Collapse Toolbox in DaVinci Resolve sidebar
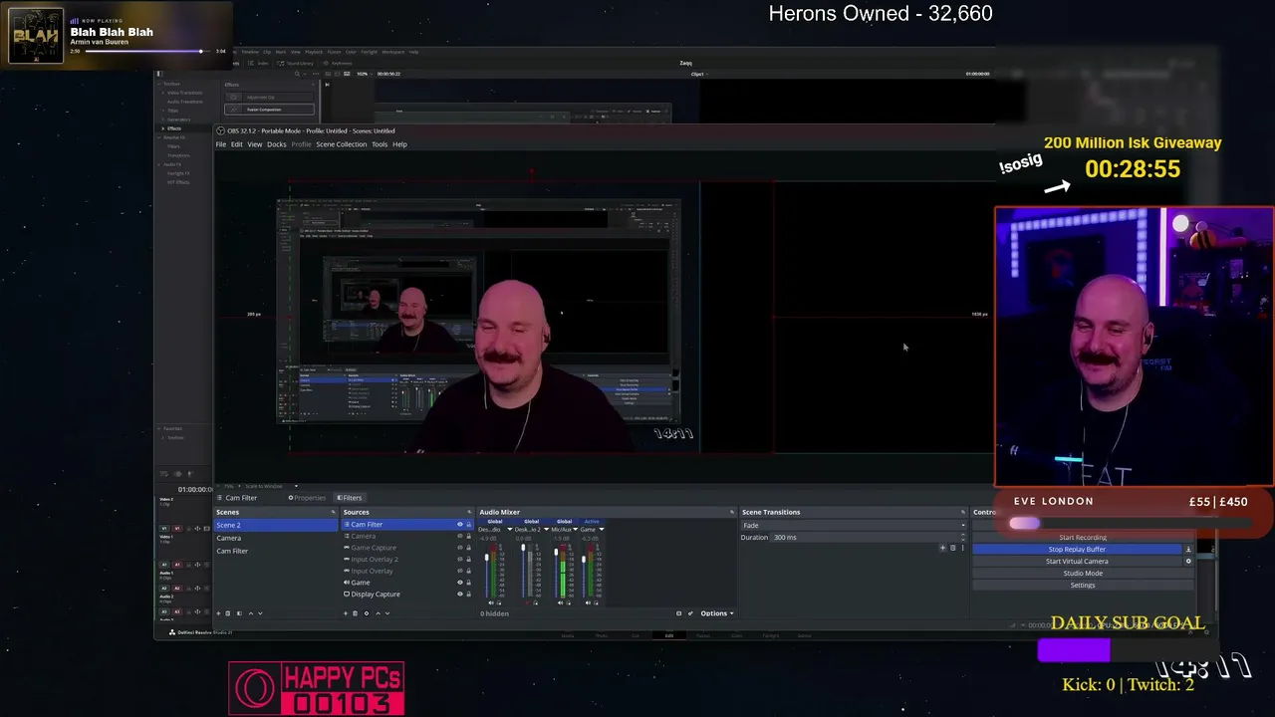Image resolution: width=1275 pixels, height=717 pixels. (159, 84)
